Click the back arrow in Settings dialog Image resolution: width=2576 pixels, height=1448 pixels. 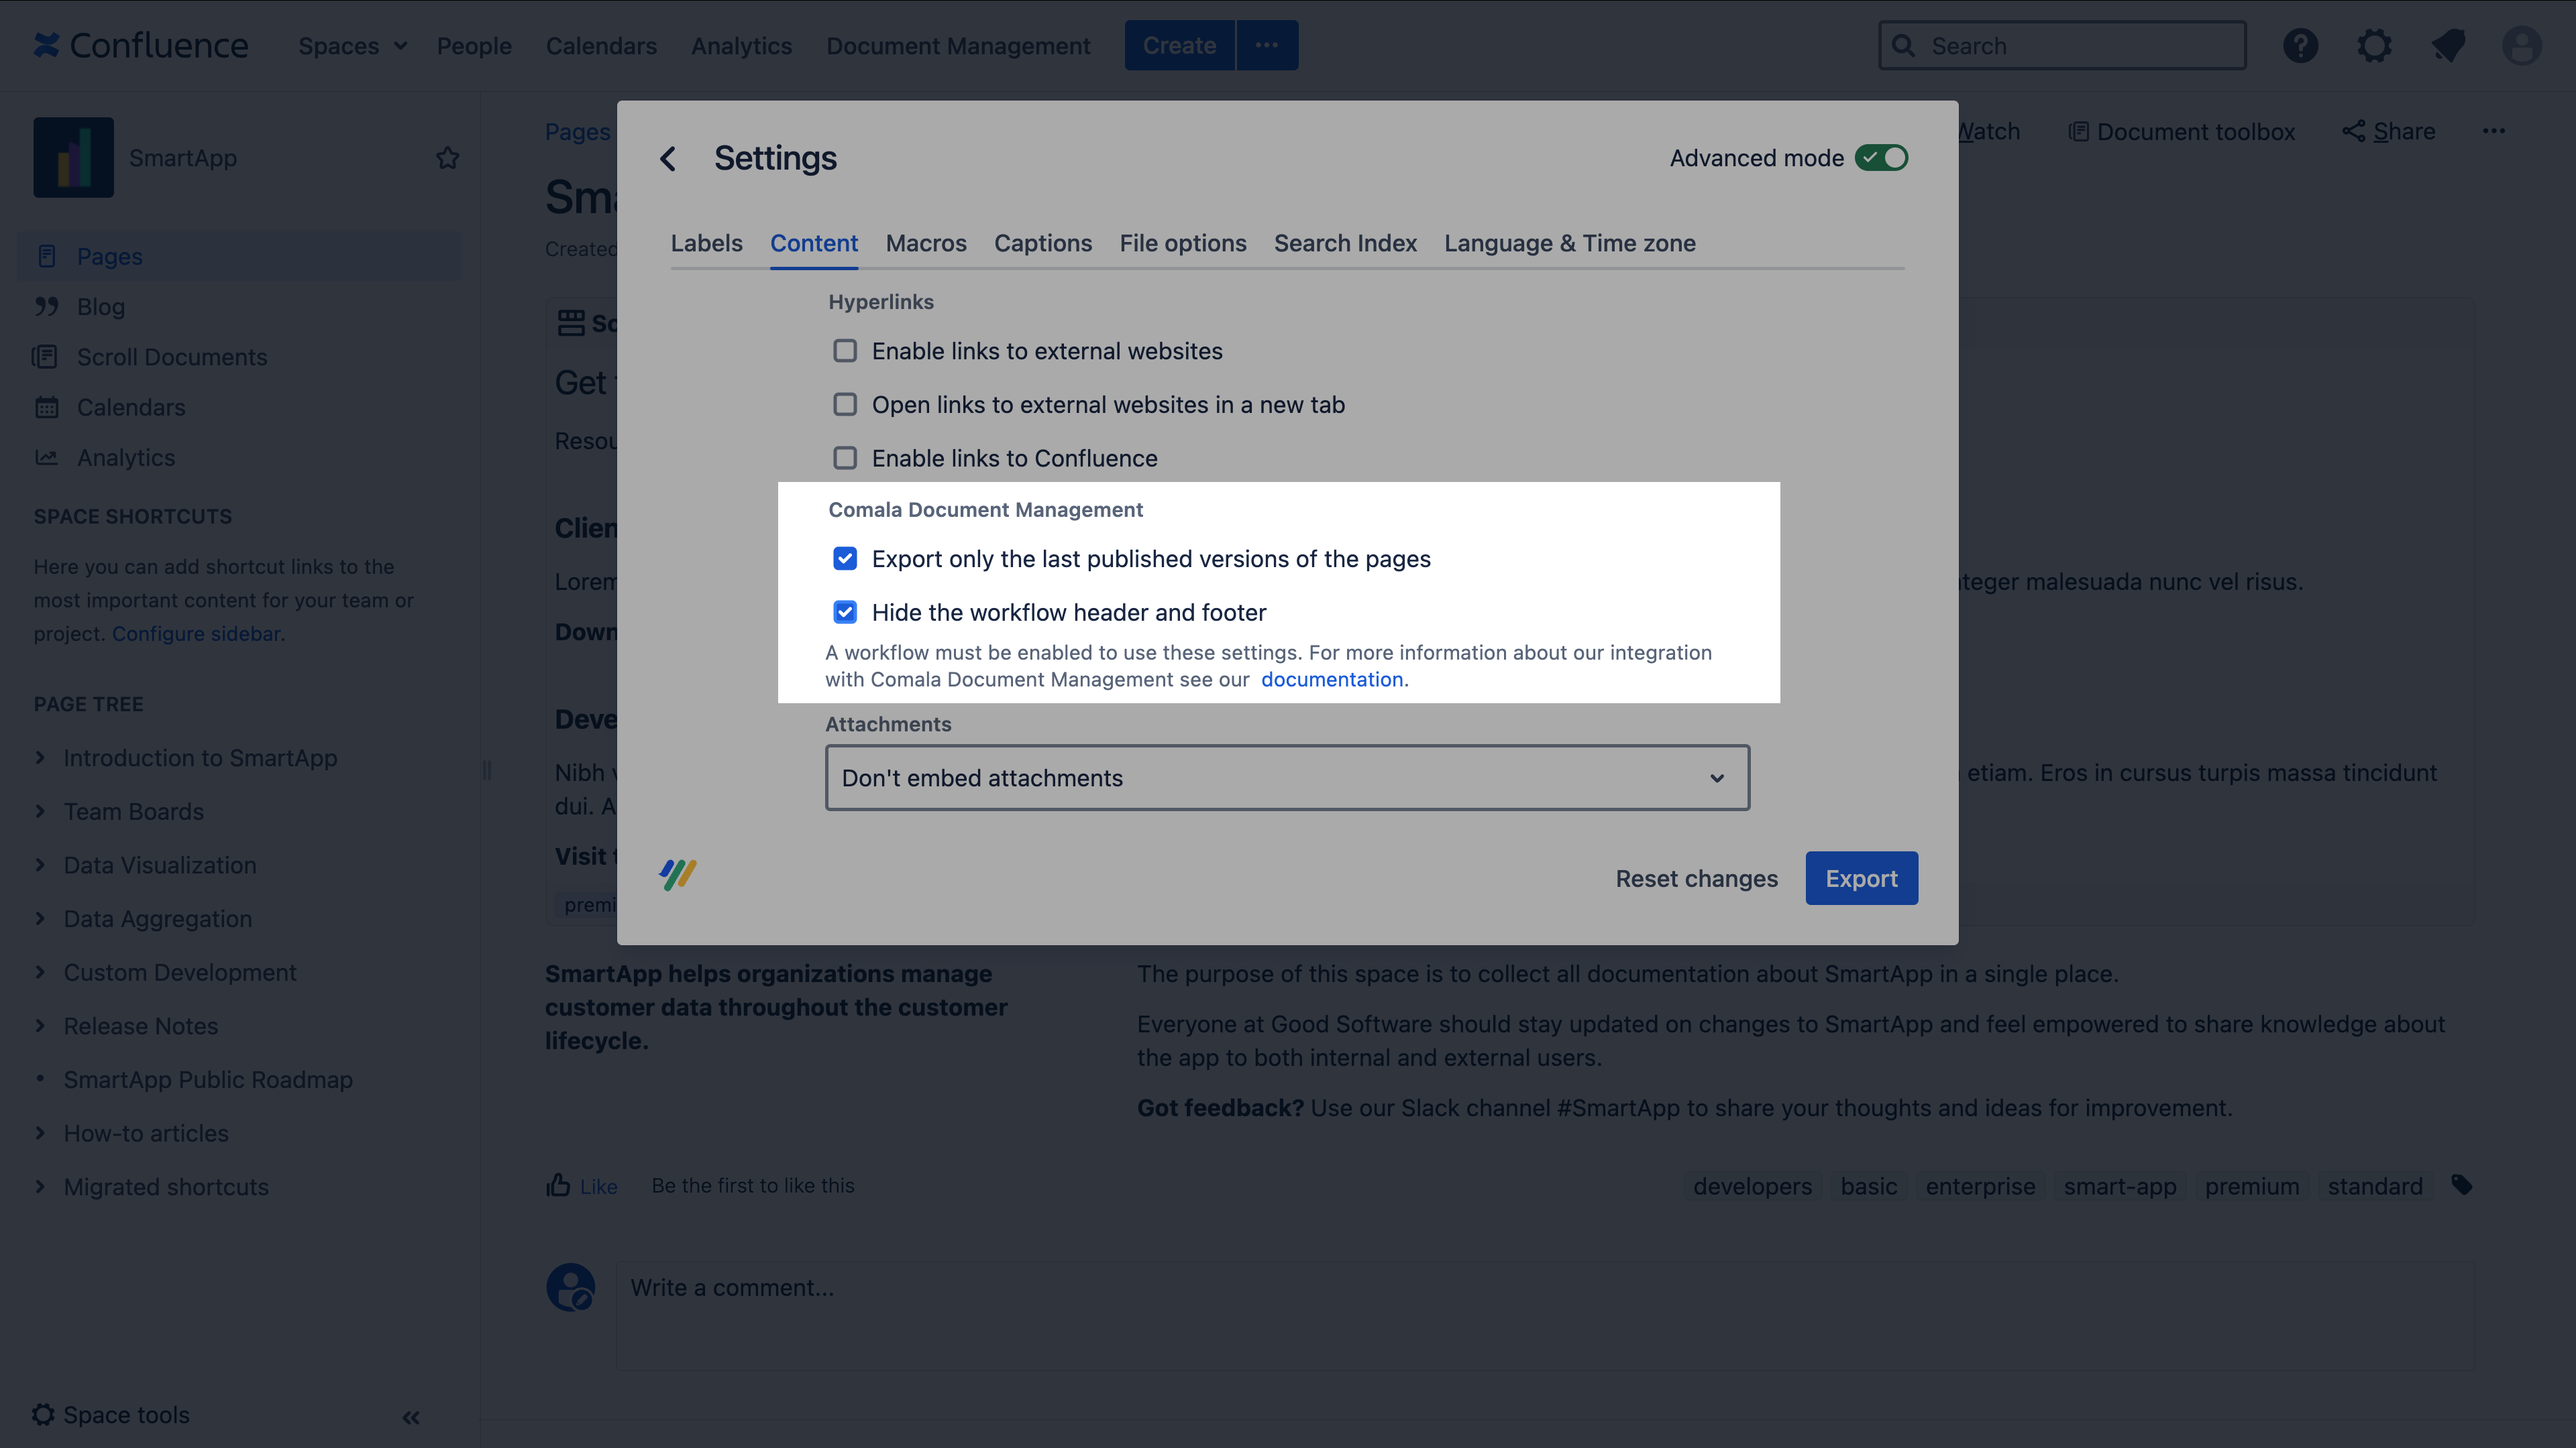tap(668, 158)
